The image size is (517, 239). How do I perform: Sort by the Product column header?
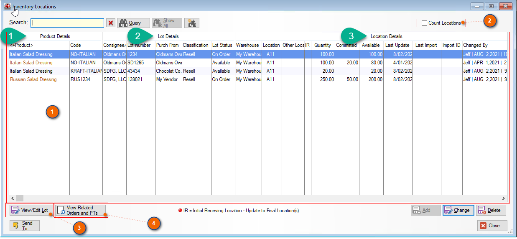(39, 45)
